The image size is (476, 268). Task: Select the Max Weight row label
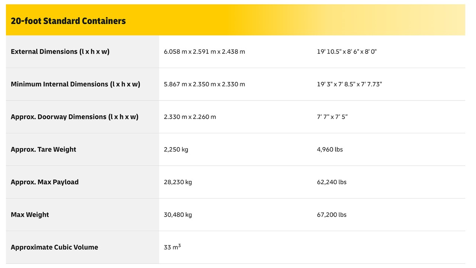[x=30, y=215]
